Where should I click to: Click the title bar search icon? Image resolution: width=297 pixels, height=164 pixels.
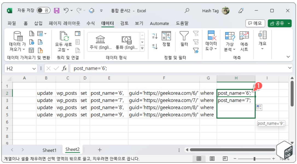coord(187,10)
